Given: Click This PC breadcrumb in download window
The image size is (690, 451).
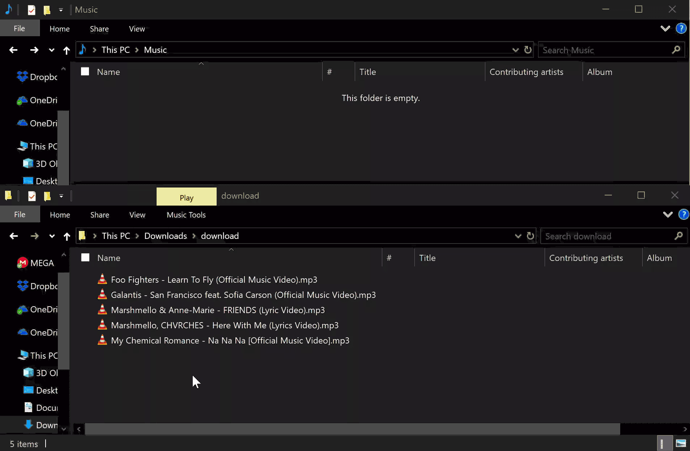Looking at the screenshot, I should (x=116, y=236).
